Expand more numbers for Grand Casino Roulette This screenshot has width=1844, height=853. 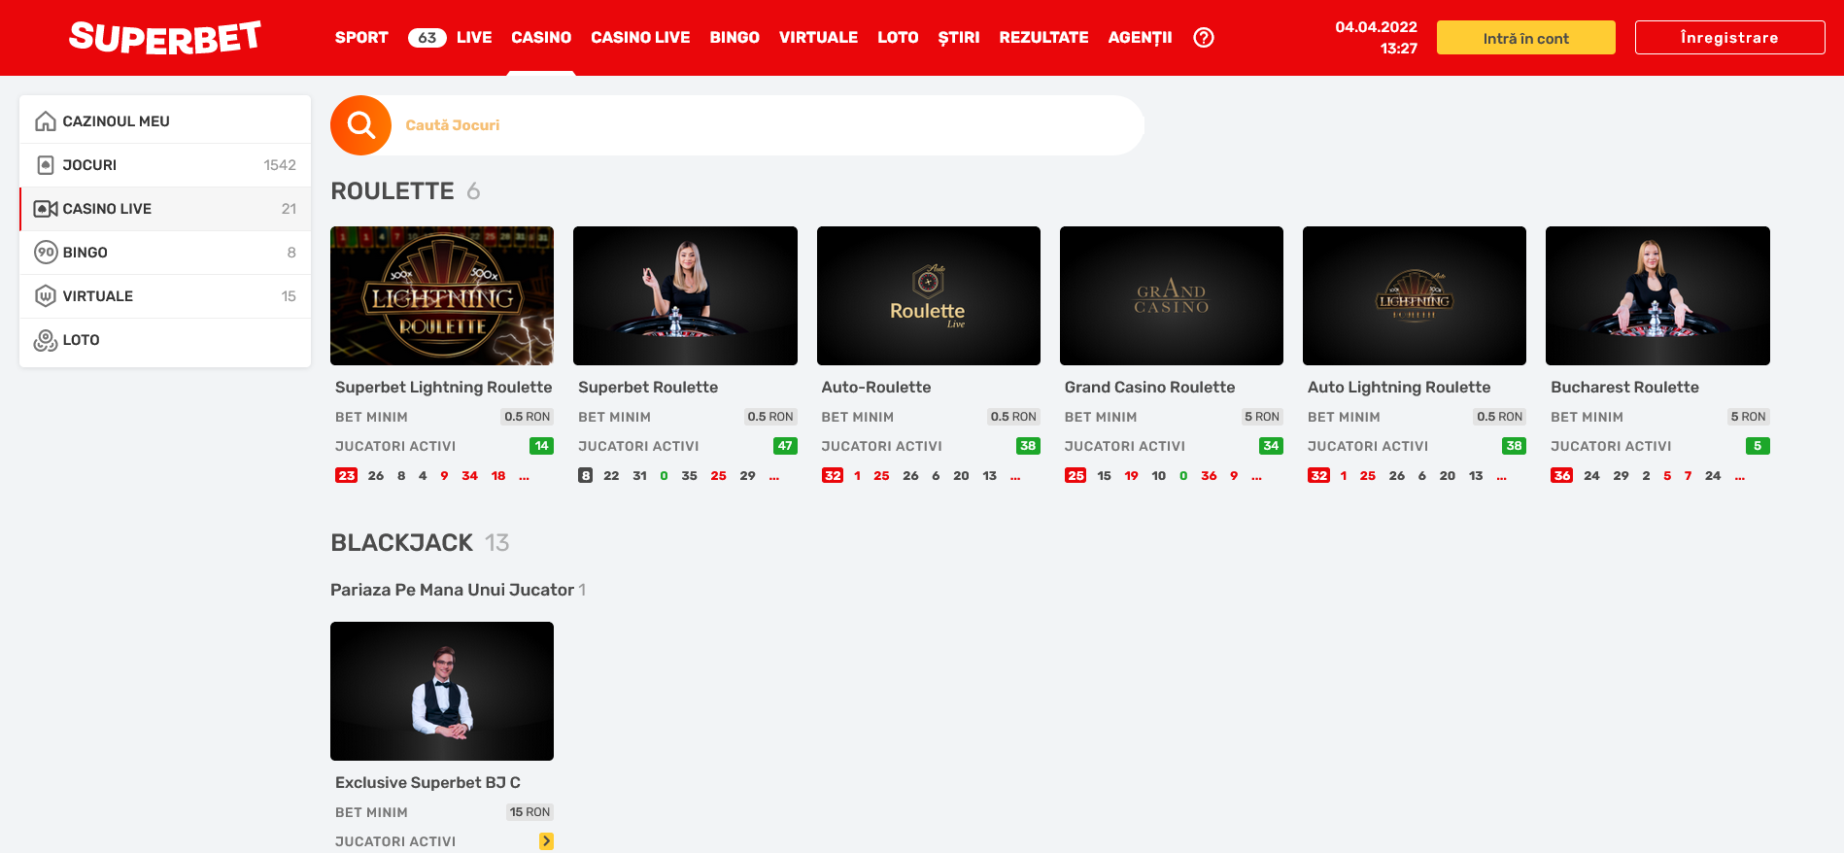click(1256, 476)
